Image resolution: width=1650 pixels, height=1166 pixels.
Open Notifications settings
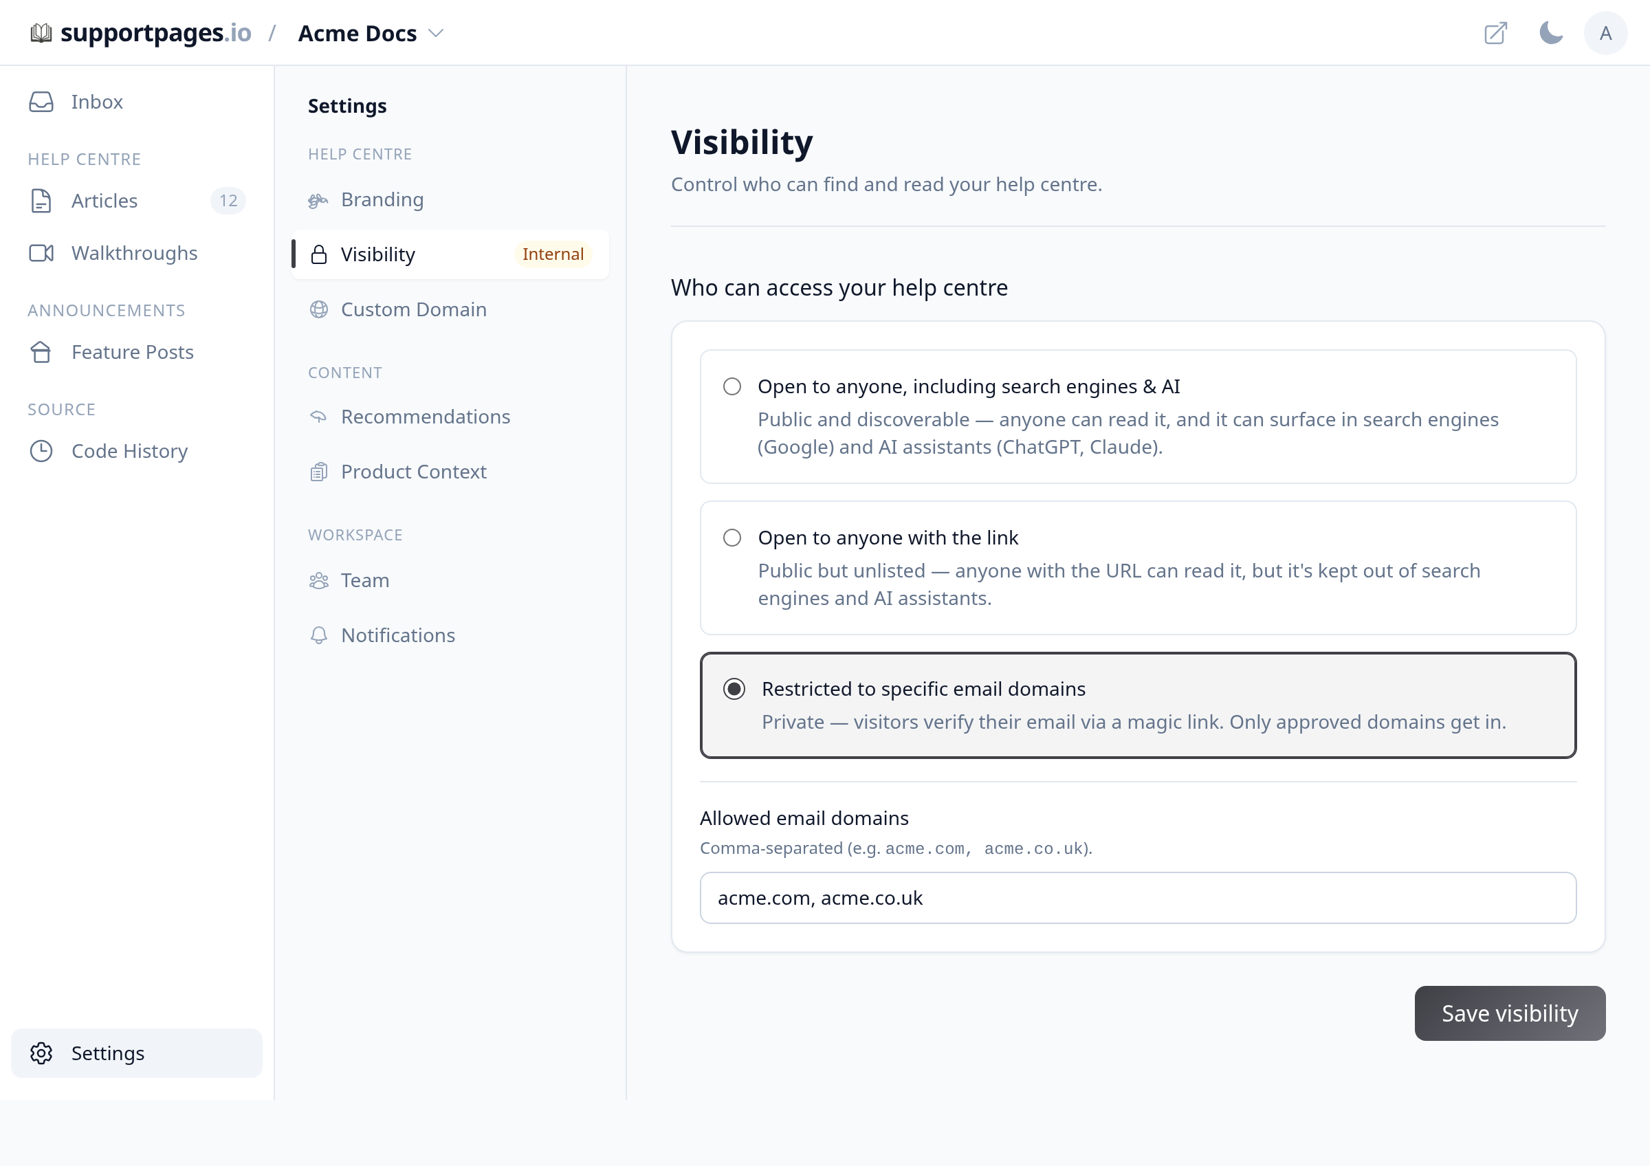point(450,636)
